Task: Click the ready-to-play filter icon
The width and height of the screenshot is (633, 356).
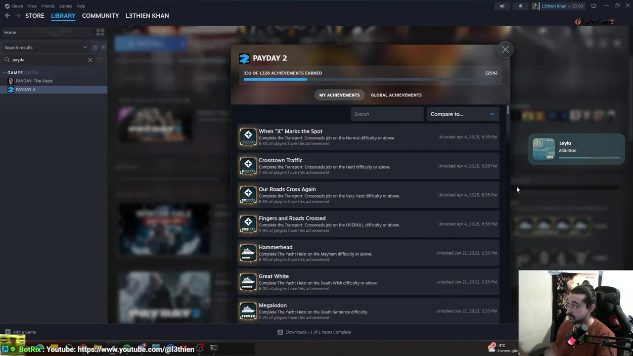Action: click(x=103, y=47)
